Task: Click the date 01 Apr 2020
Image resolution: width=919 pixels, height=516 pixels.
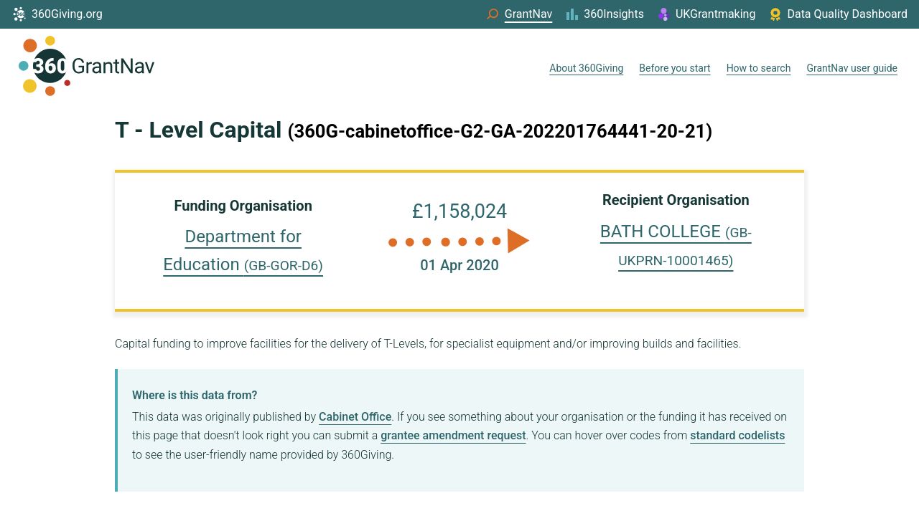Action: 459,265
